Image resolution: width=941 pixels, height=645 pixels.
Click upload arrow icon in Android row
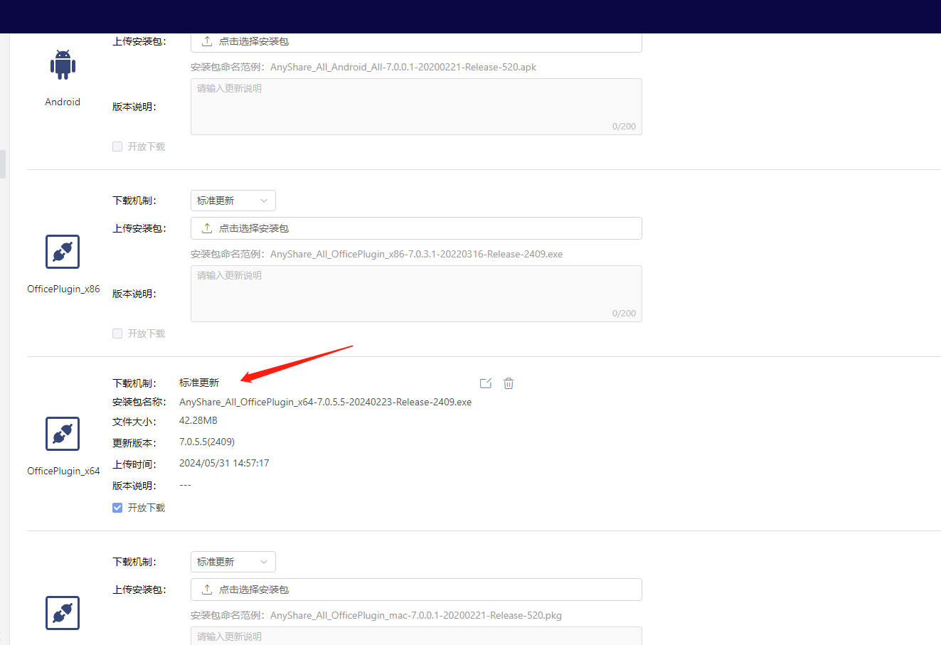tap(207, 41)
